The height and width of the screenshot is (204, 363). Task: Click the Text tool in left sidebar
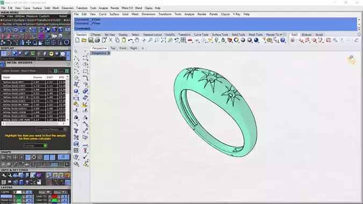click(76, 131)
